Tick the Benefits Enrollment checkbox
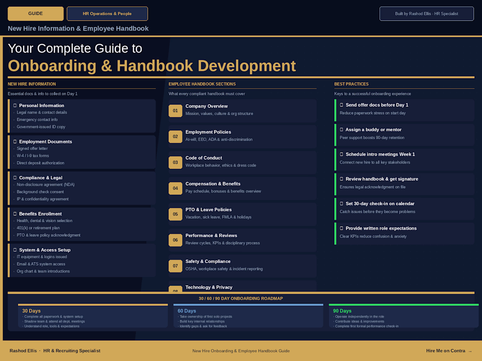The height and width of the screenshot is (361, 482). tap(15, 214)
